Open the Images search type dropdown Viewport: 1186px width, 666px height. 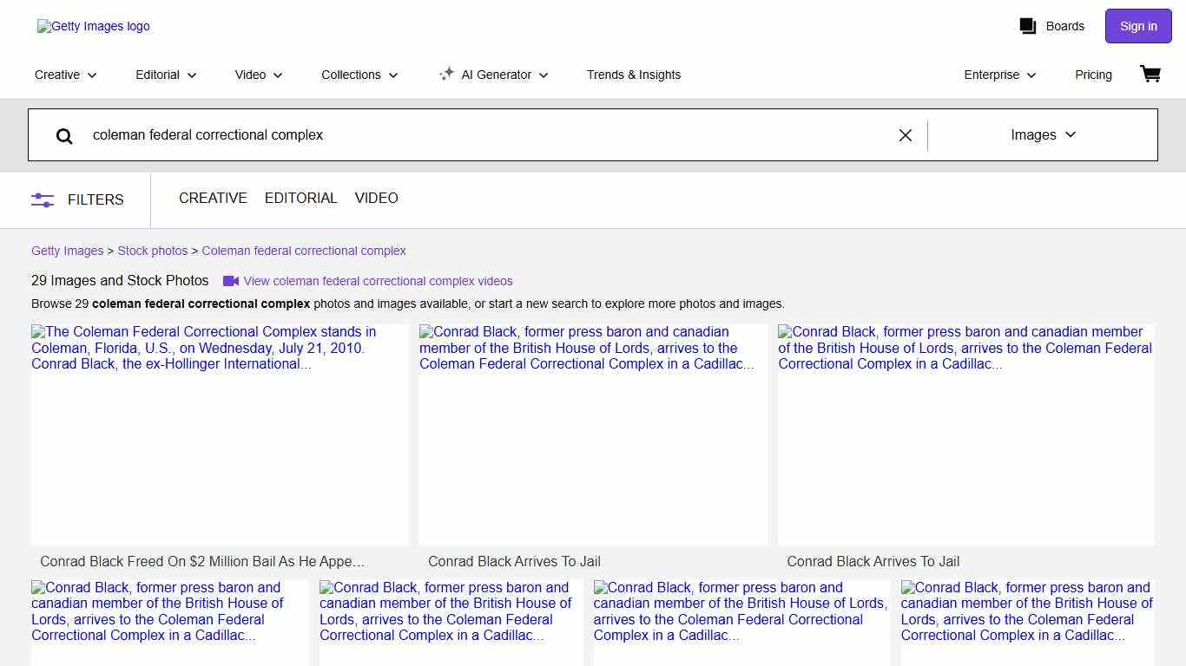(1043, 135)
